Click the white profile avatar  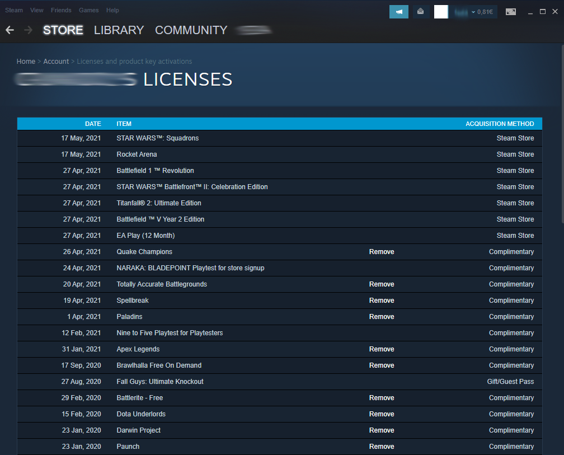[x=441, y=12]
